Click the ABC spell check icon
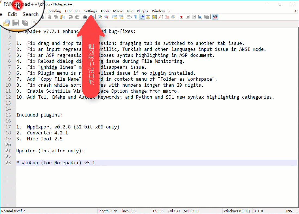The height and width of the screenshot is (214, 299). point(215,17)
